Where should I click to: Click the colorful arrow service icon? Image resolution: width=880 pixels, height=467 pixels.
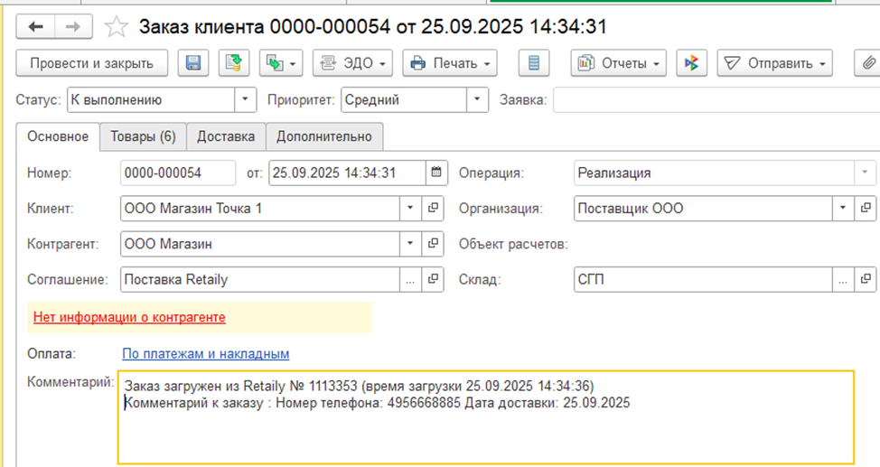[x=691, y=63]
